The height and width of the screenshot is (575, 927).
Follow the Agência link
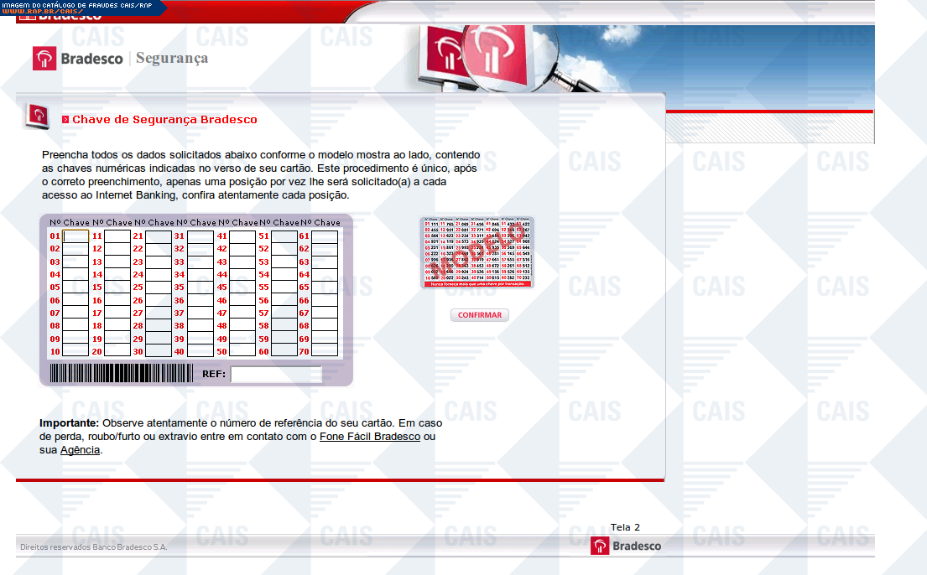[80, 450]
